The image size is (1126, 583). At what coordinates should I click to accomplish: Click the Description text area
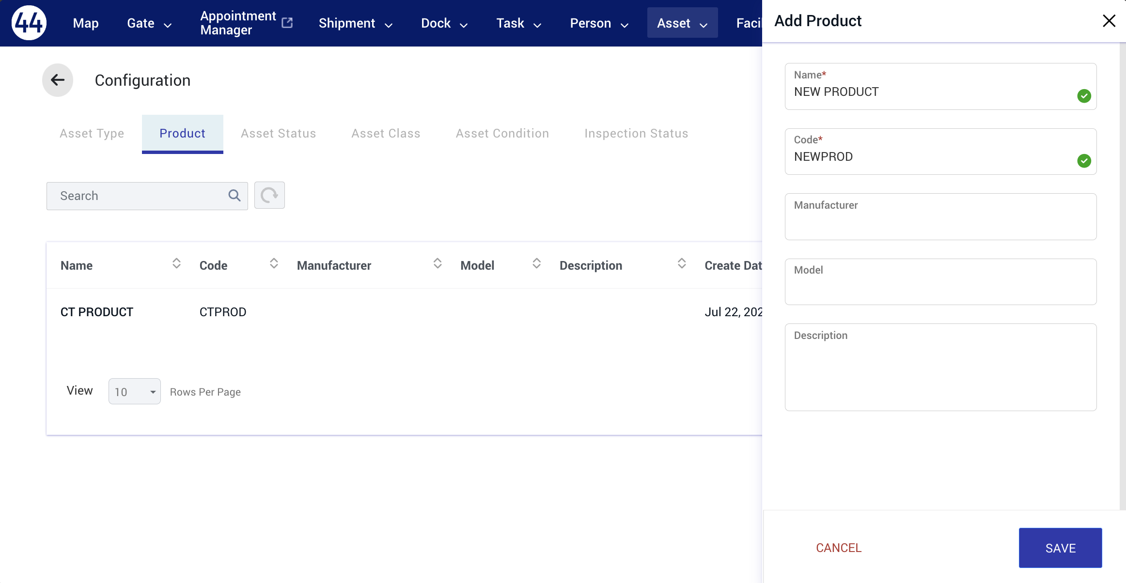pyautogui.click(x=940, y=367)
